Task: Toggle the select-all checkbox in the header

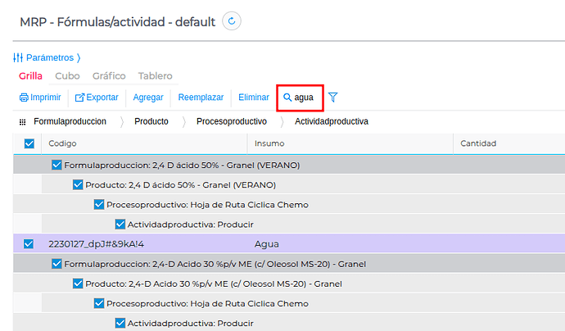Action: click(29, 143)
